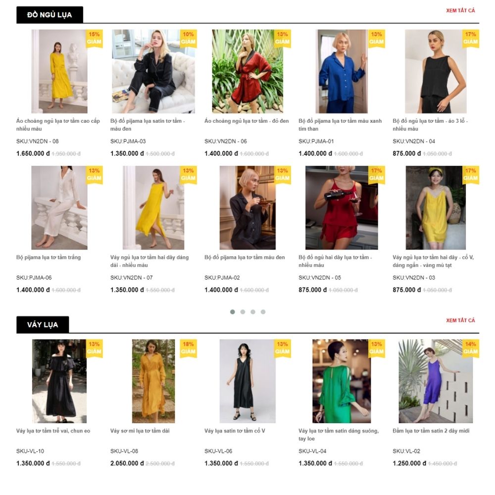The image size is (495, 495).
Task: Open the green satin dress photo
Action: tap(342, 381)
